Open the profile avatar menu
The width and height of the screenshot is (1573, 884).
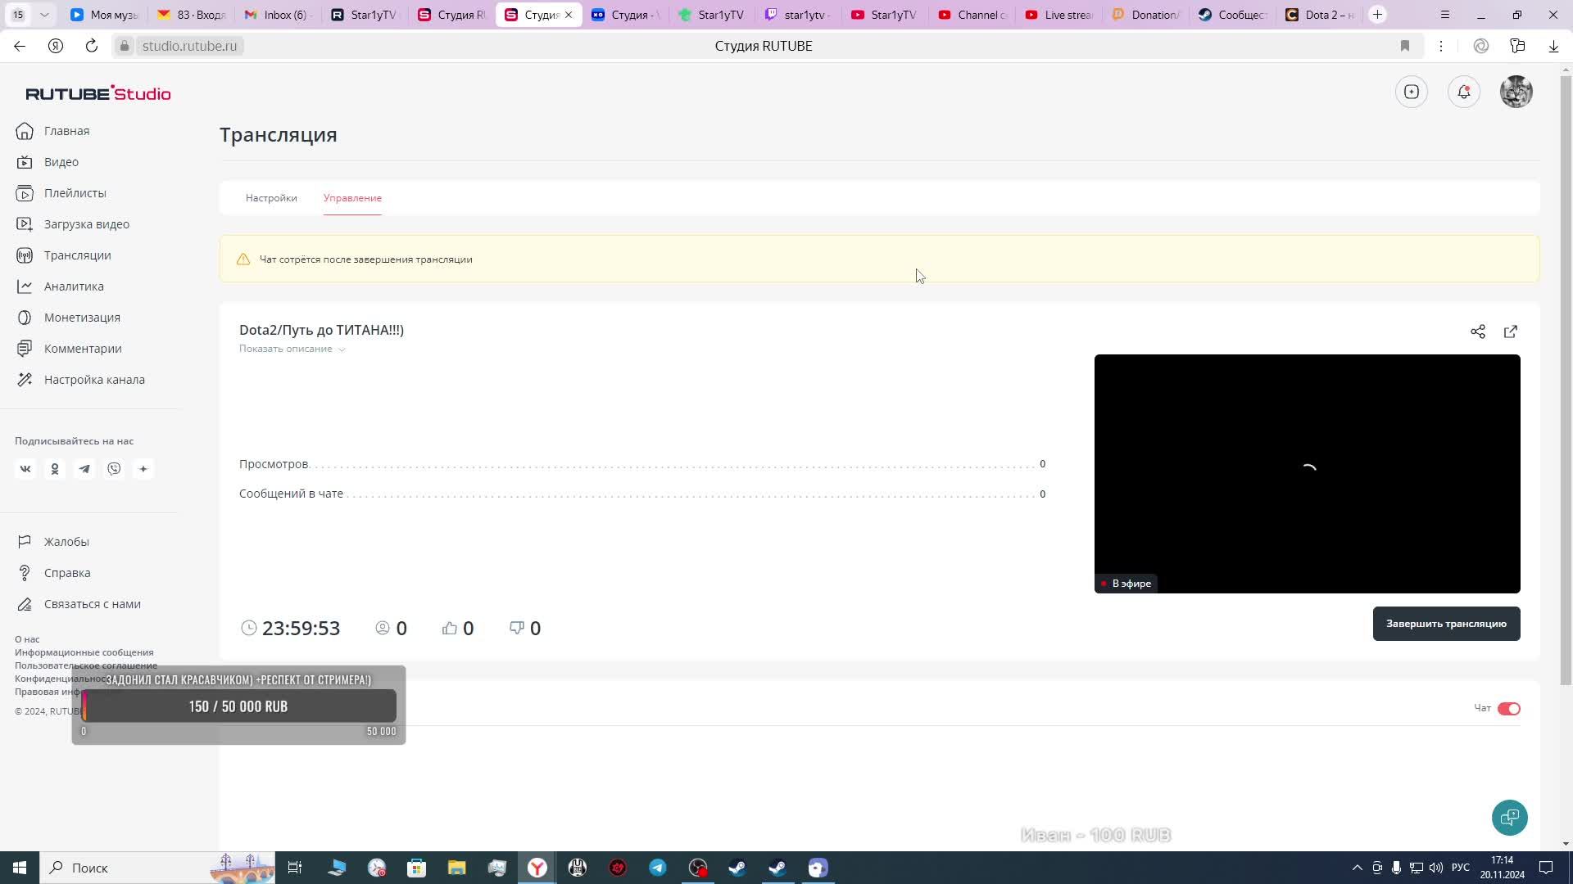pos(1516,92)
